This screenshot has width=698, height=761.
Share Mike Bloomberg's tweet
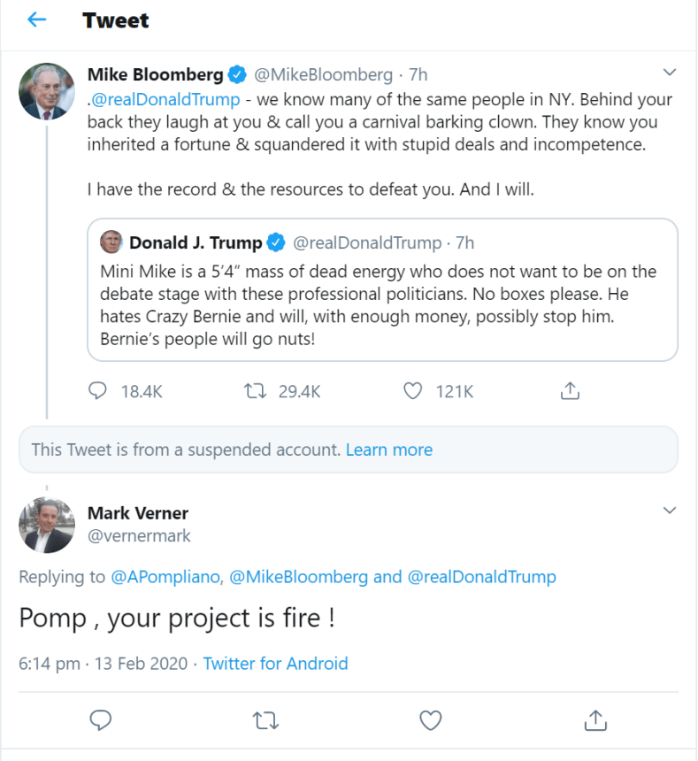point(570,391)
